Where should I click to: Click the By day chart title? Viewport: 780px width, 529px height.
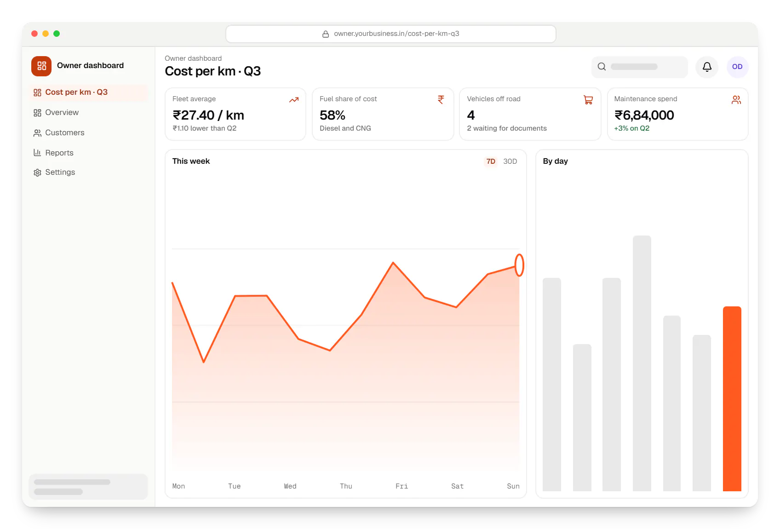555,161
